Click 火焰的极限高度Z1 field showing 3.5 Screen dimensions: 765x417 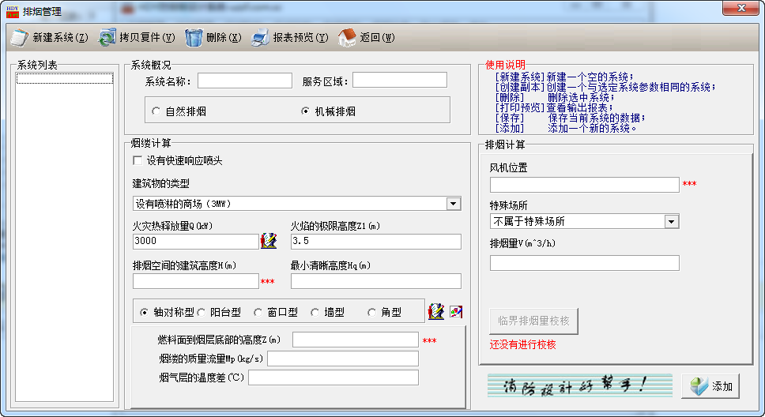tap(375, 242)
